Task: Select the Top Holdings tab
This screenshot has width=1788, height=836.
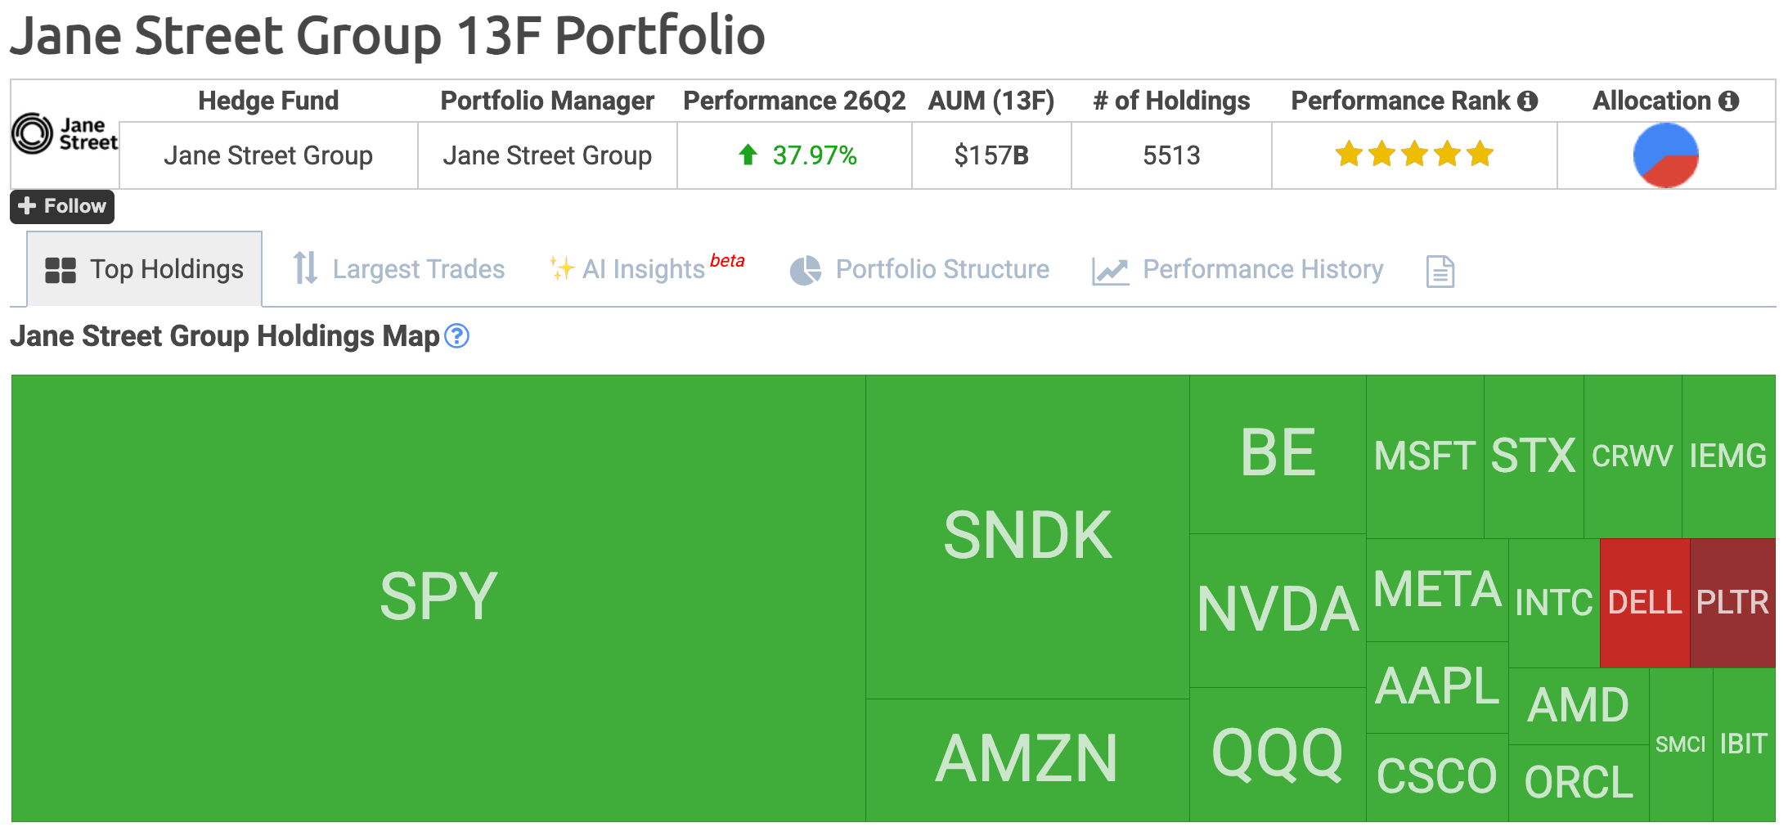Action: pos(145,269)
